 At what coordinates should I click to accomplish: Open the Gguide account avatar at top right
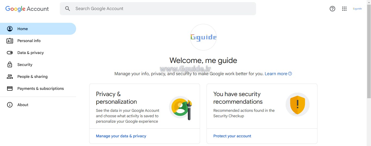click(x=357, y=9)
